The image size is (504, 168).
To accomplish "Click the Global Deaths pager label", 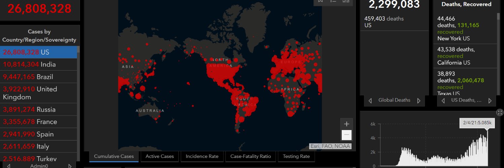I will (394, 100).
